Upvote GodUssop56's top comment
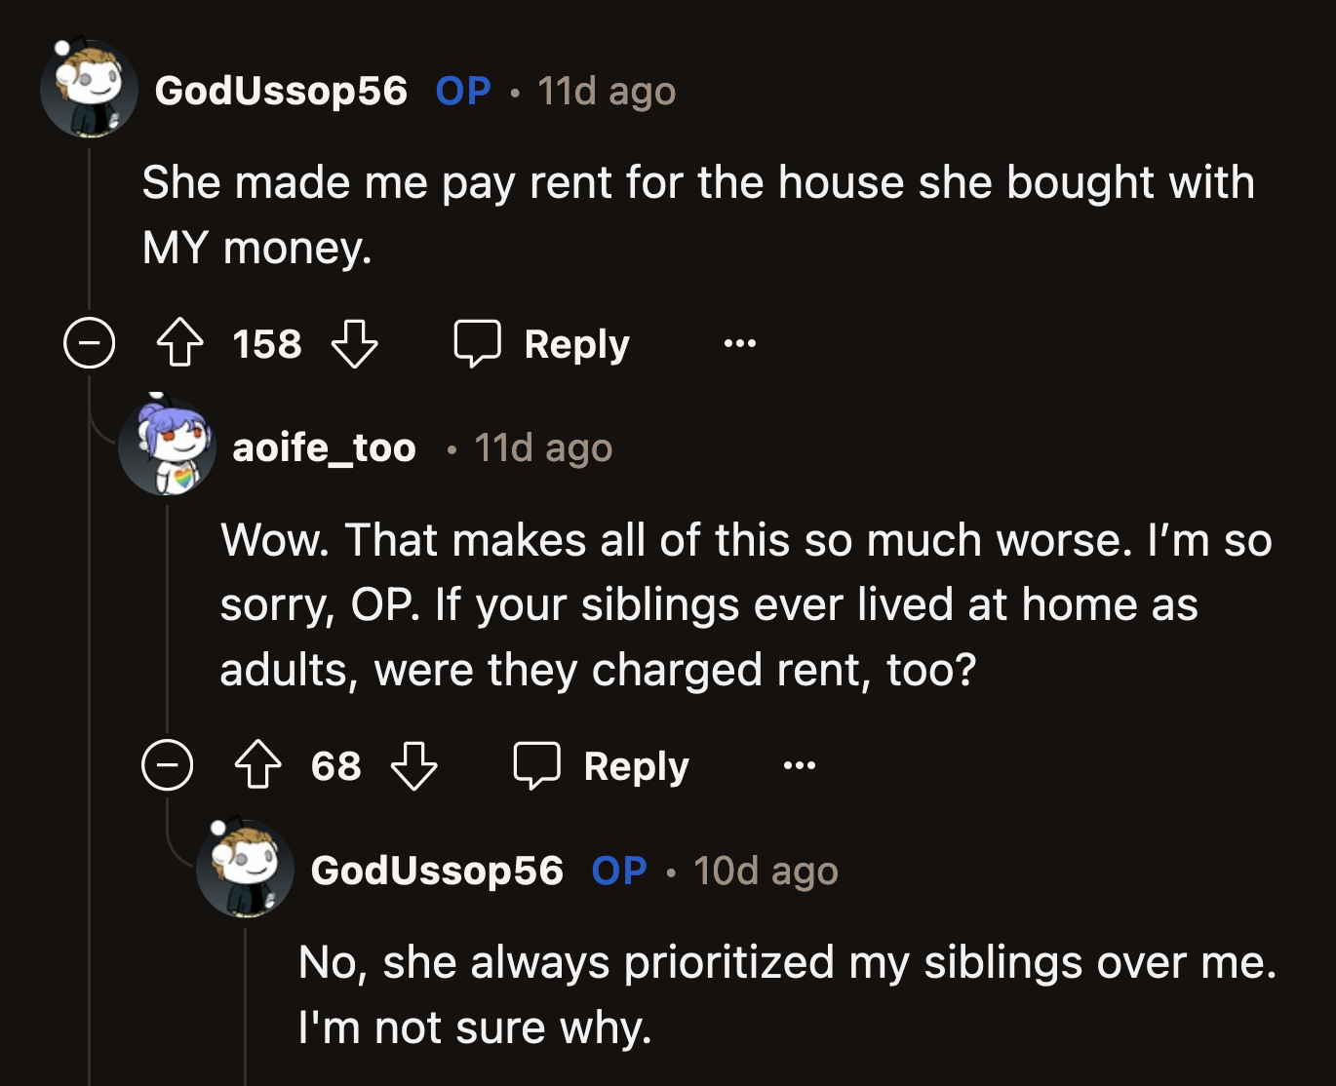The image size is (1336, 1086). tap(180, 343)
